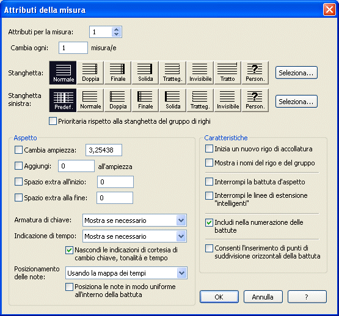Screen dimensions: 339x316
Task: Pick the Tratto barline style icon
Action: click(x=227, y=73)
